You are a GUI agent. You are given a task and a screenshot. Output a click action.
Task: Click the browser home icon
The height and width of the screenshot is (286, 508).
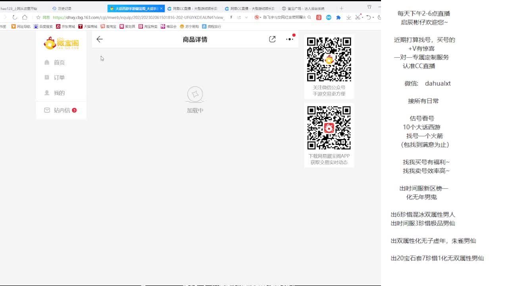pos(25,17)
